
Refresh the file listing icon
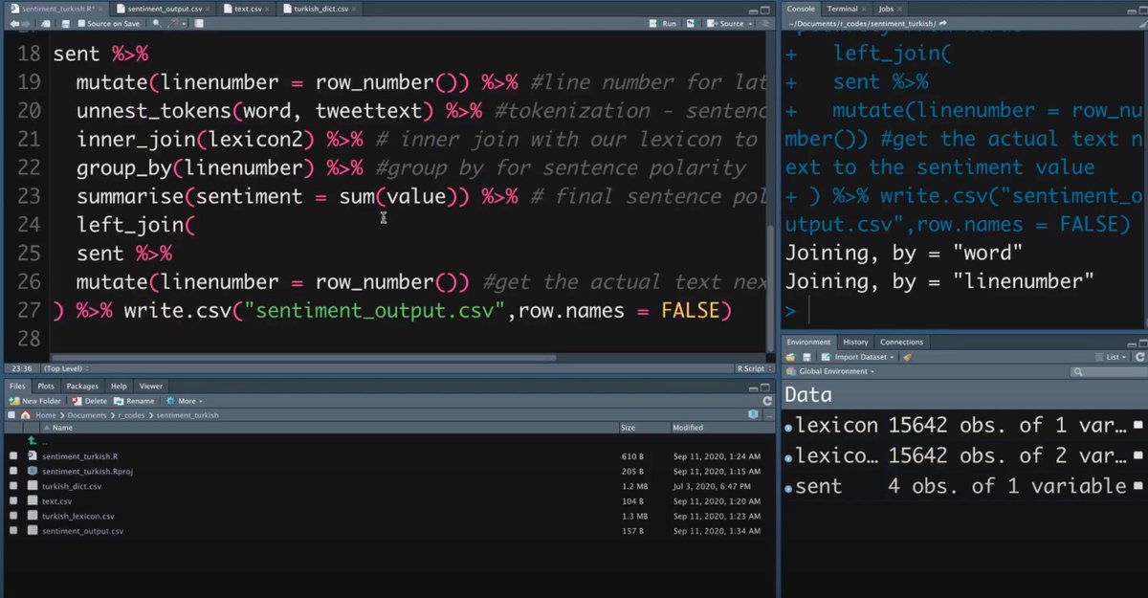tap(766, 401)
